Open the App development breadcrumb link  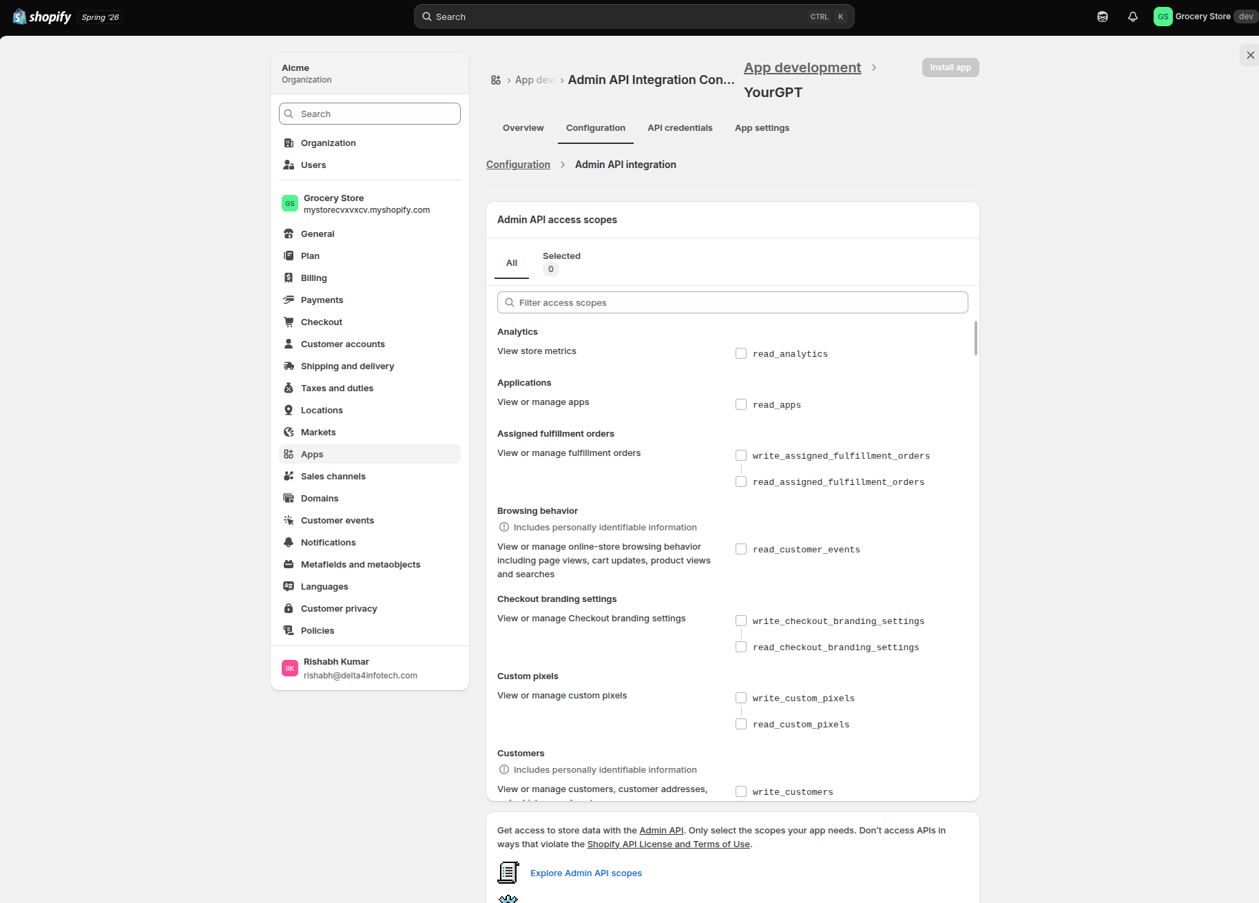[802, 68]
